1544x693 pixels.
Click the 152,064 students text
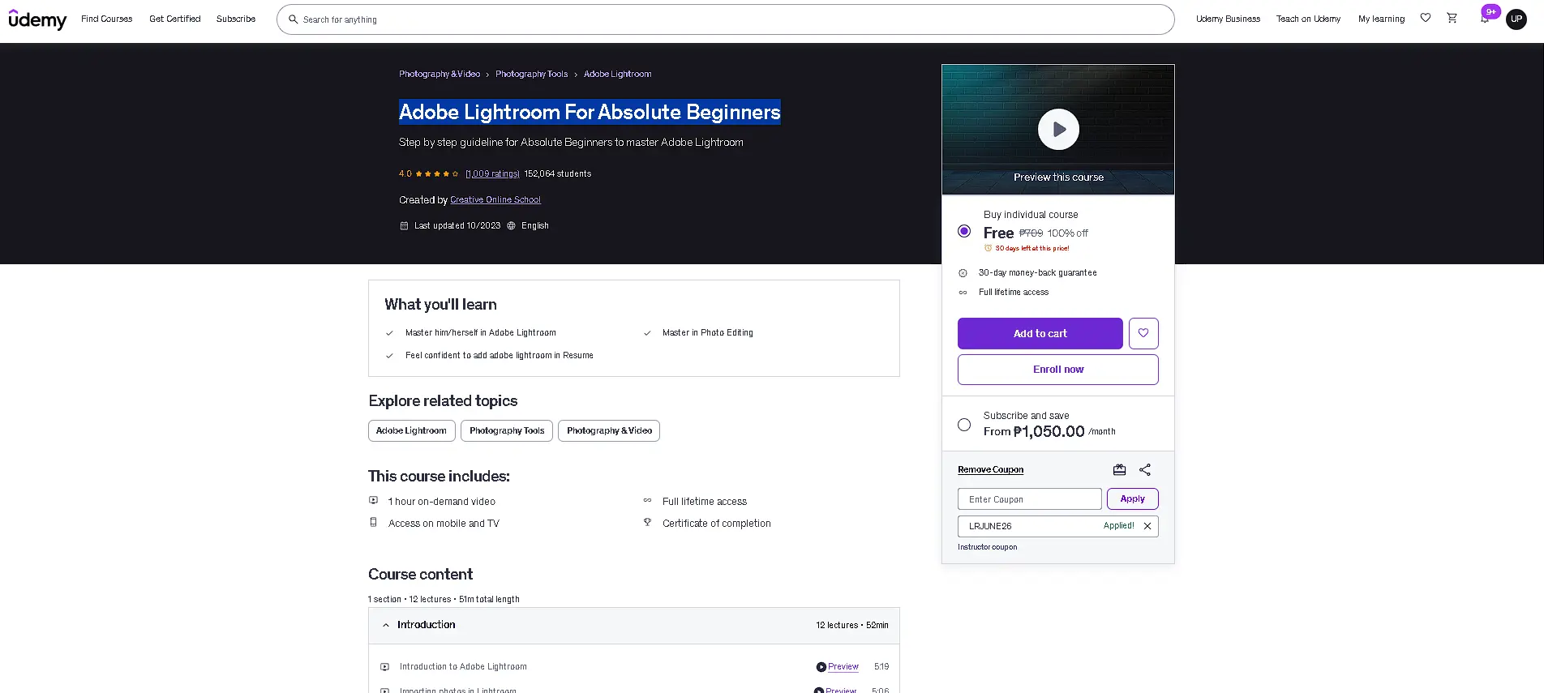[558, 173]
